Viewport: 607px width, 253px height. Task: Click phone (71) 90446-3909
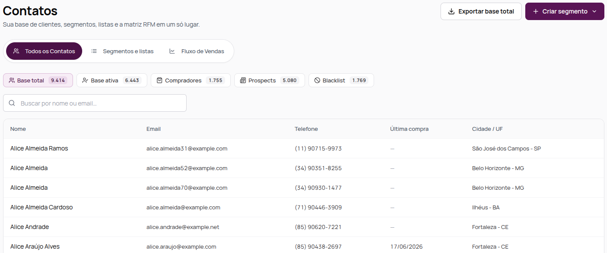click(x=318, y=207)
